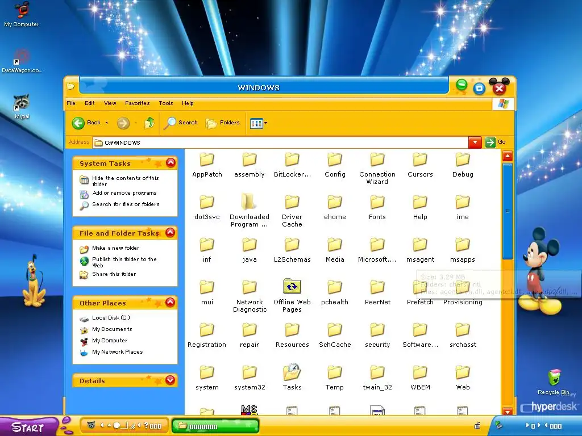Click the Mypal desktop icon

coord(22,107)
